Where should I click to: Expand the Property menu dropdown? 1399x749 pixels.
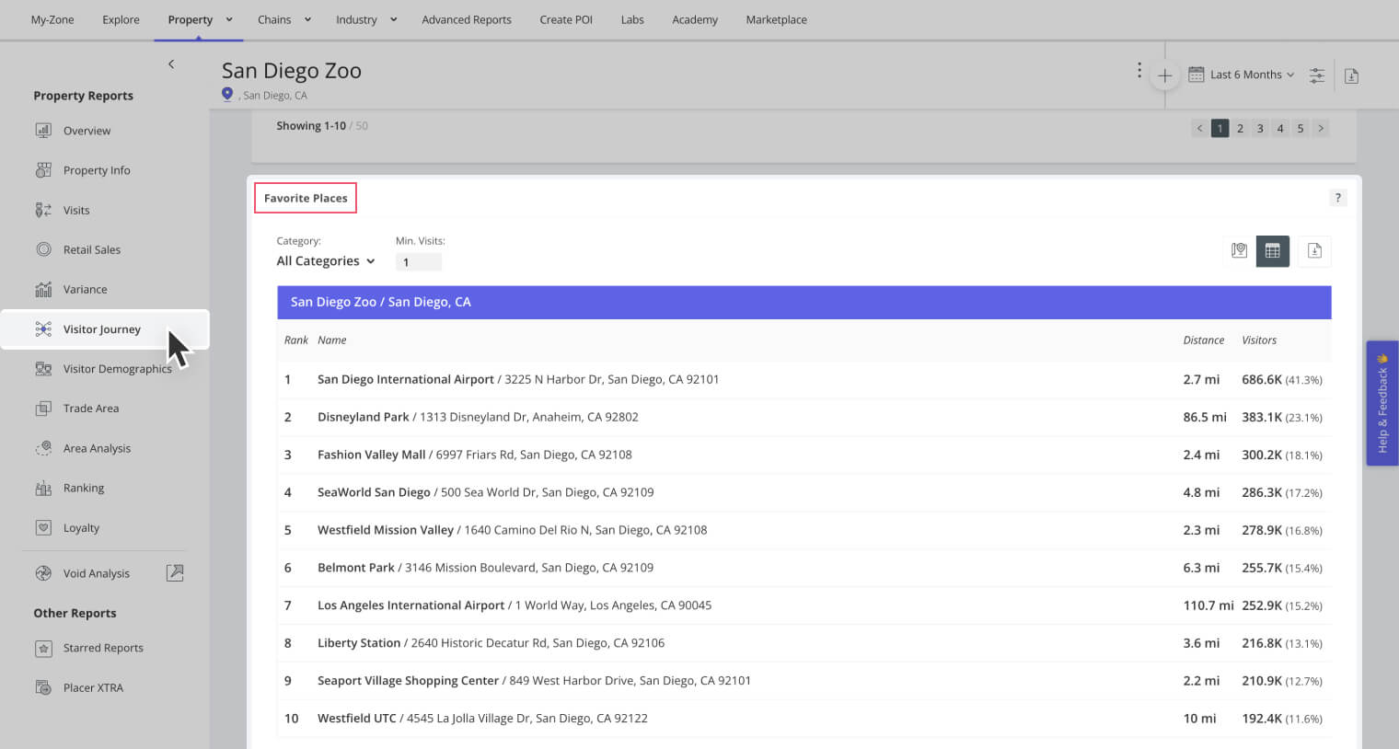(229, 19)
